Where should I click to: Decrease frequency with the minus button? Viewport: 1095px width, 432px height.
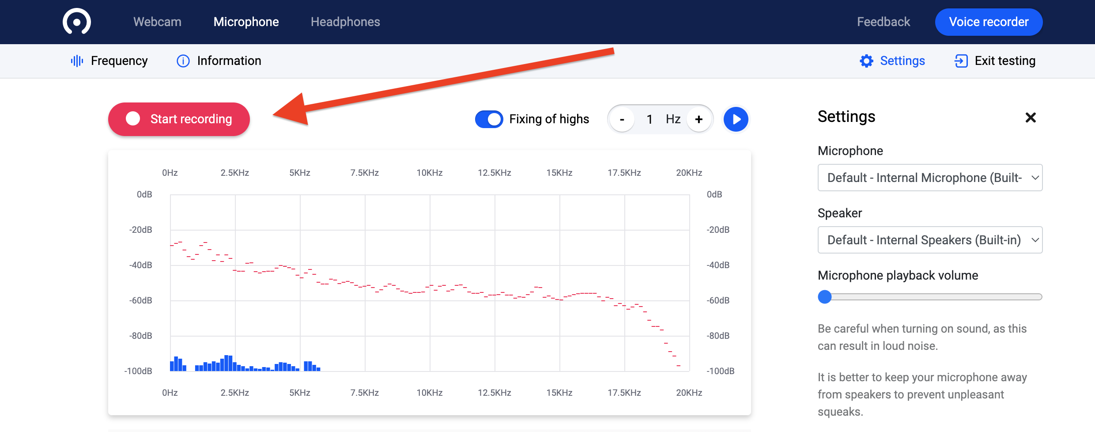click(x=622, y=119)
